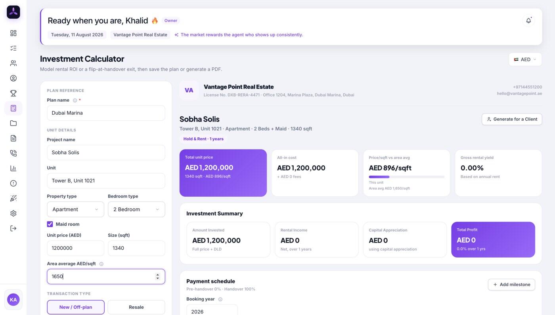
Task: Open the dashboard grid icon in sidebar
Action: [x=13, y=33]
